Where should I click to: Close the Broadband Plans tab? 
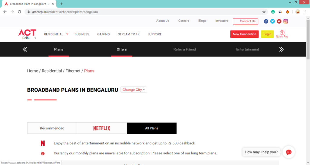(x=53, y=4)
